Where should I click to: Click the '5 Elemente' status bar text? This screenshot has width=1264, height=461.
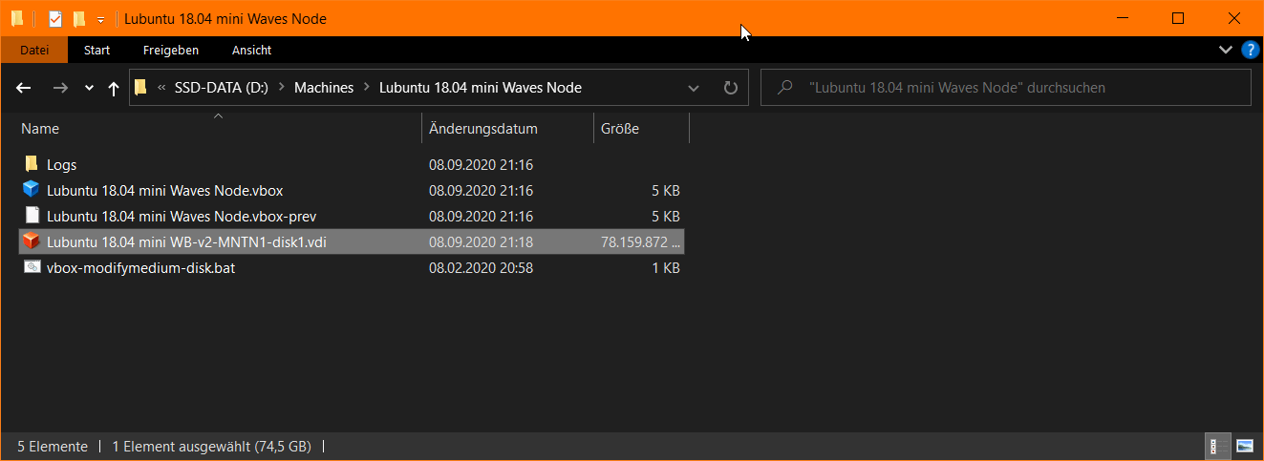[53, 446]
